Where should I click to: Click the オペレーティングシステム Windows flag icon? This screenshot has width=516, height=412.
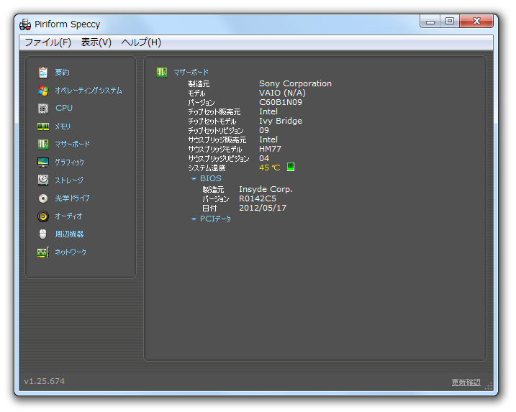[x=43, y=91]
